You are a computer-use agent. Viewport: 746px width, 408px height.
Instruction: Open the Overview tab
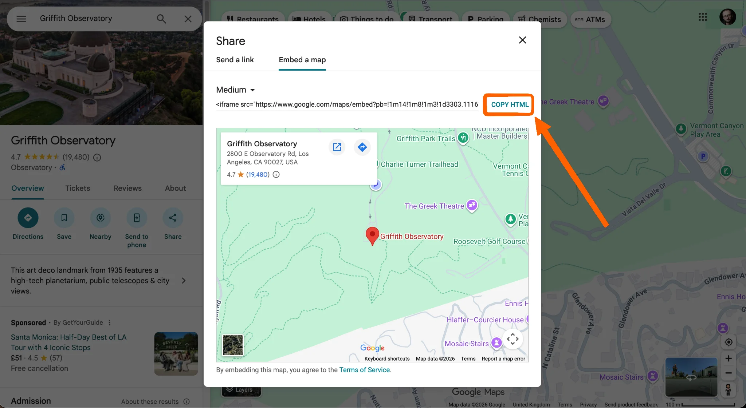[28, 188]
